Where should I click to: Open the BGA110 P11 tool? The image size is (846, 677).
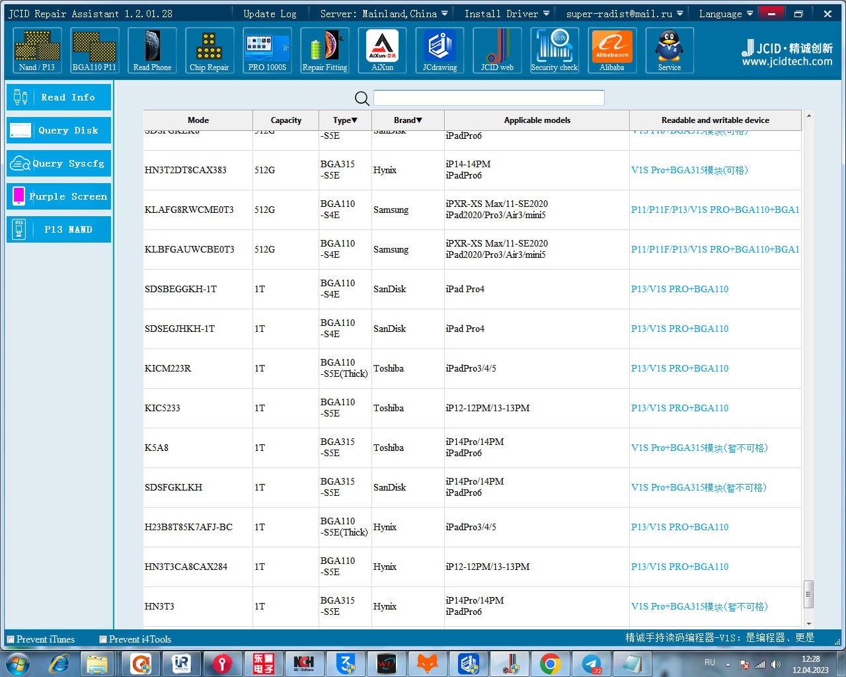pos(95,50)
